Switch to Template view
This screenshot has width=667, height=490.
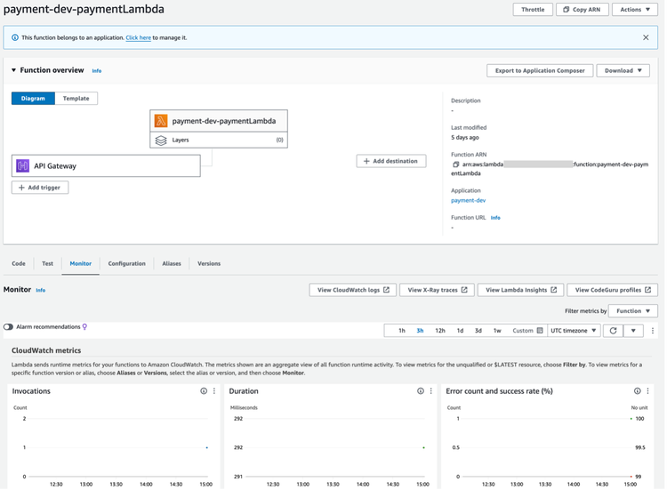point(76,98)
